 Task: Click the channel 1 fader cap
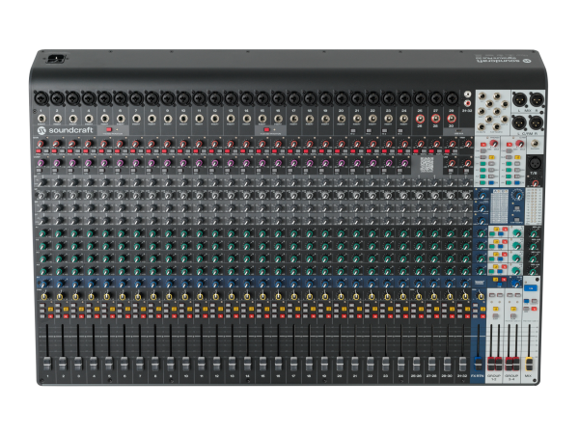(x=47, y=364)
